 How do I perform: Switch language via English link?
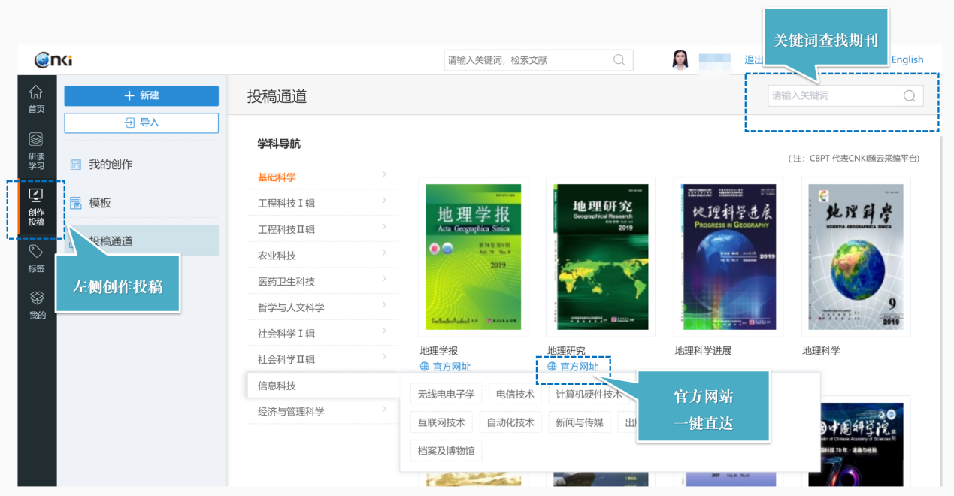click(x=907, y=60)
